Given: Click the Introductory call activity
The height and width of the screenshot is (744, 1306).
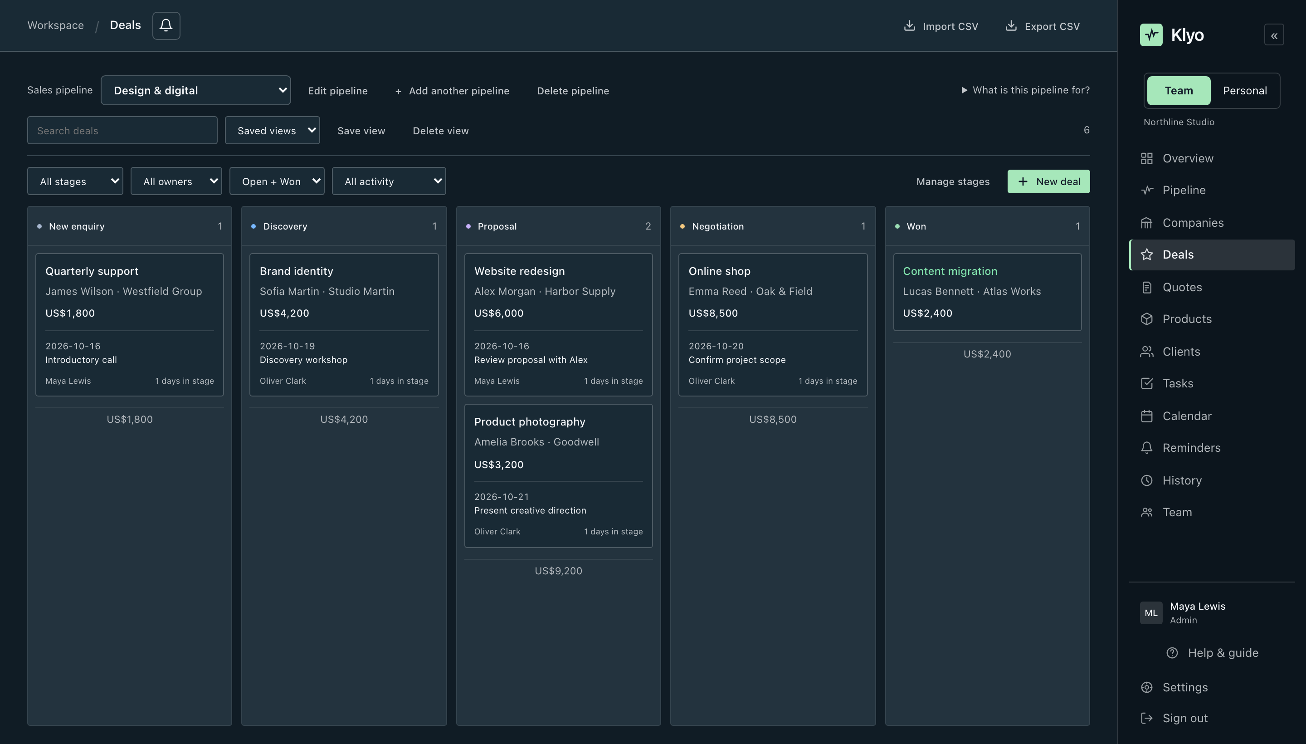Looking at the screenshot, I should pos(81,360).
